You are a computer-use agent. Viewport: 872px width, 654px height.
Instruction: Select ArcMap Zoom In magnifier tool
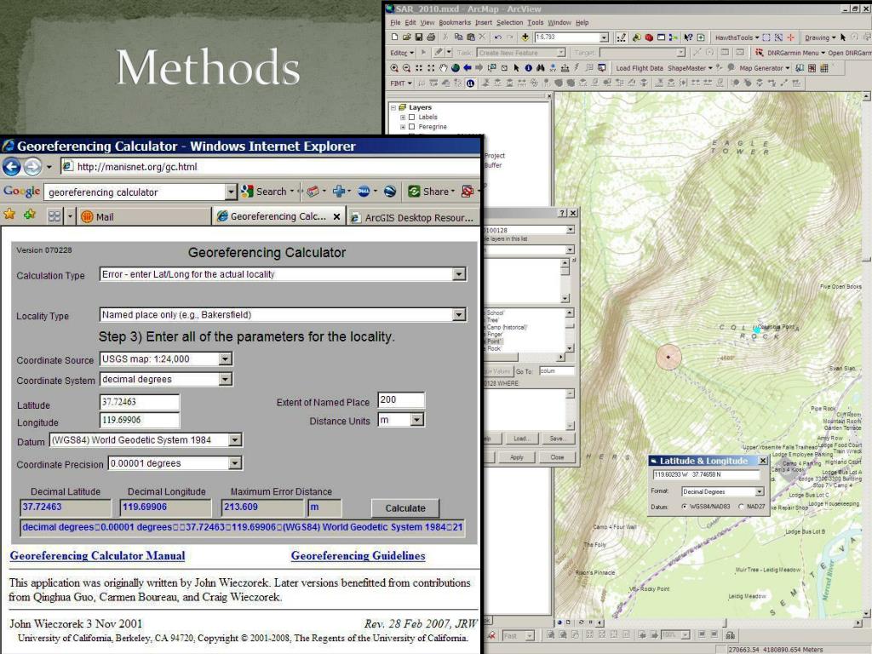pyautogui.click(x=394, y=68)
